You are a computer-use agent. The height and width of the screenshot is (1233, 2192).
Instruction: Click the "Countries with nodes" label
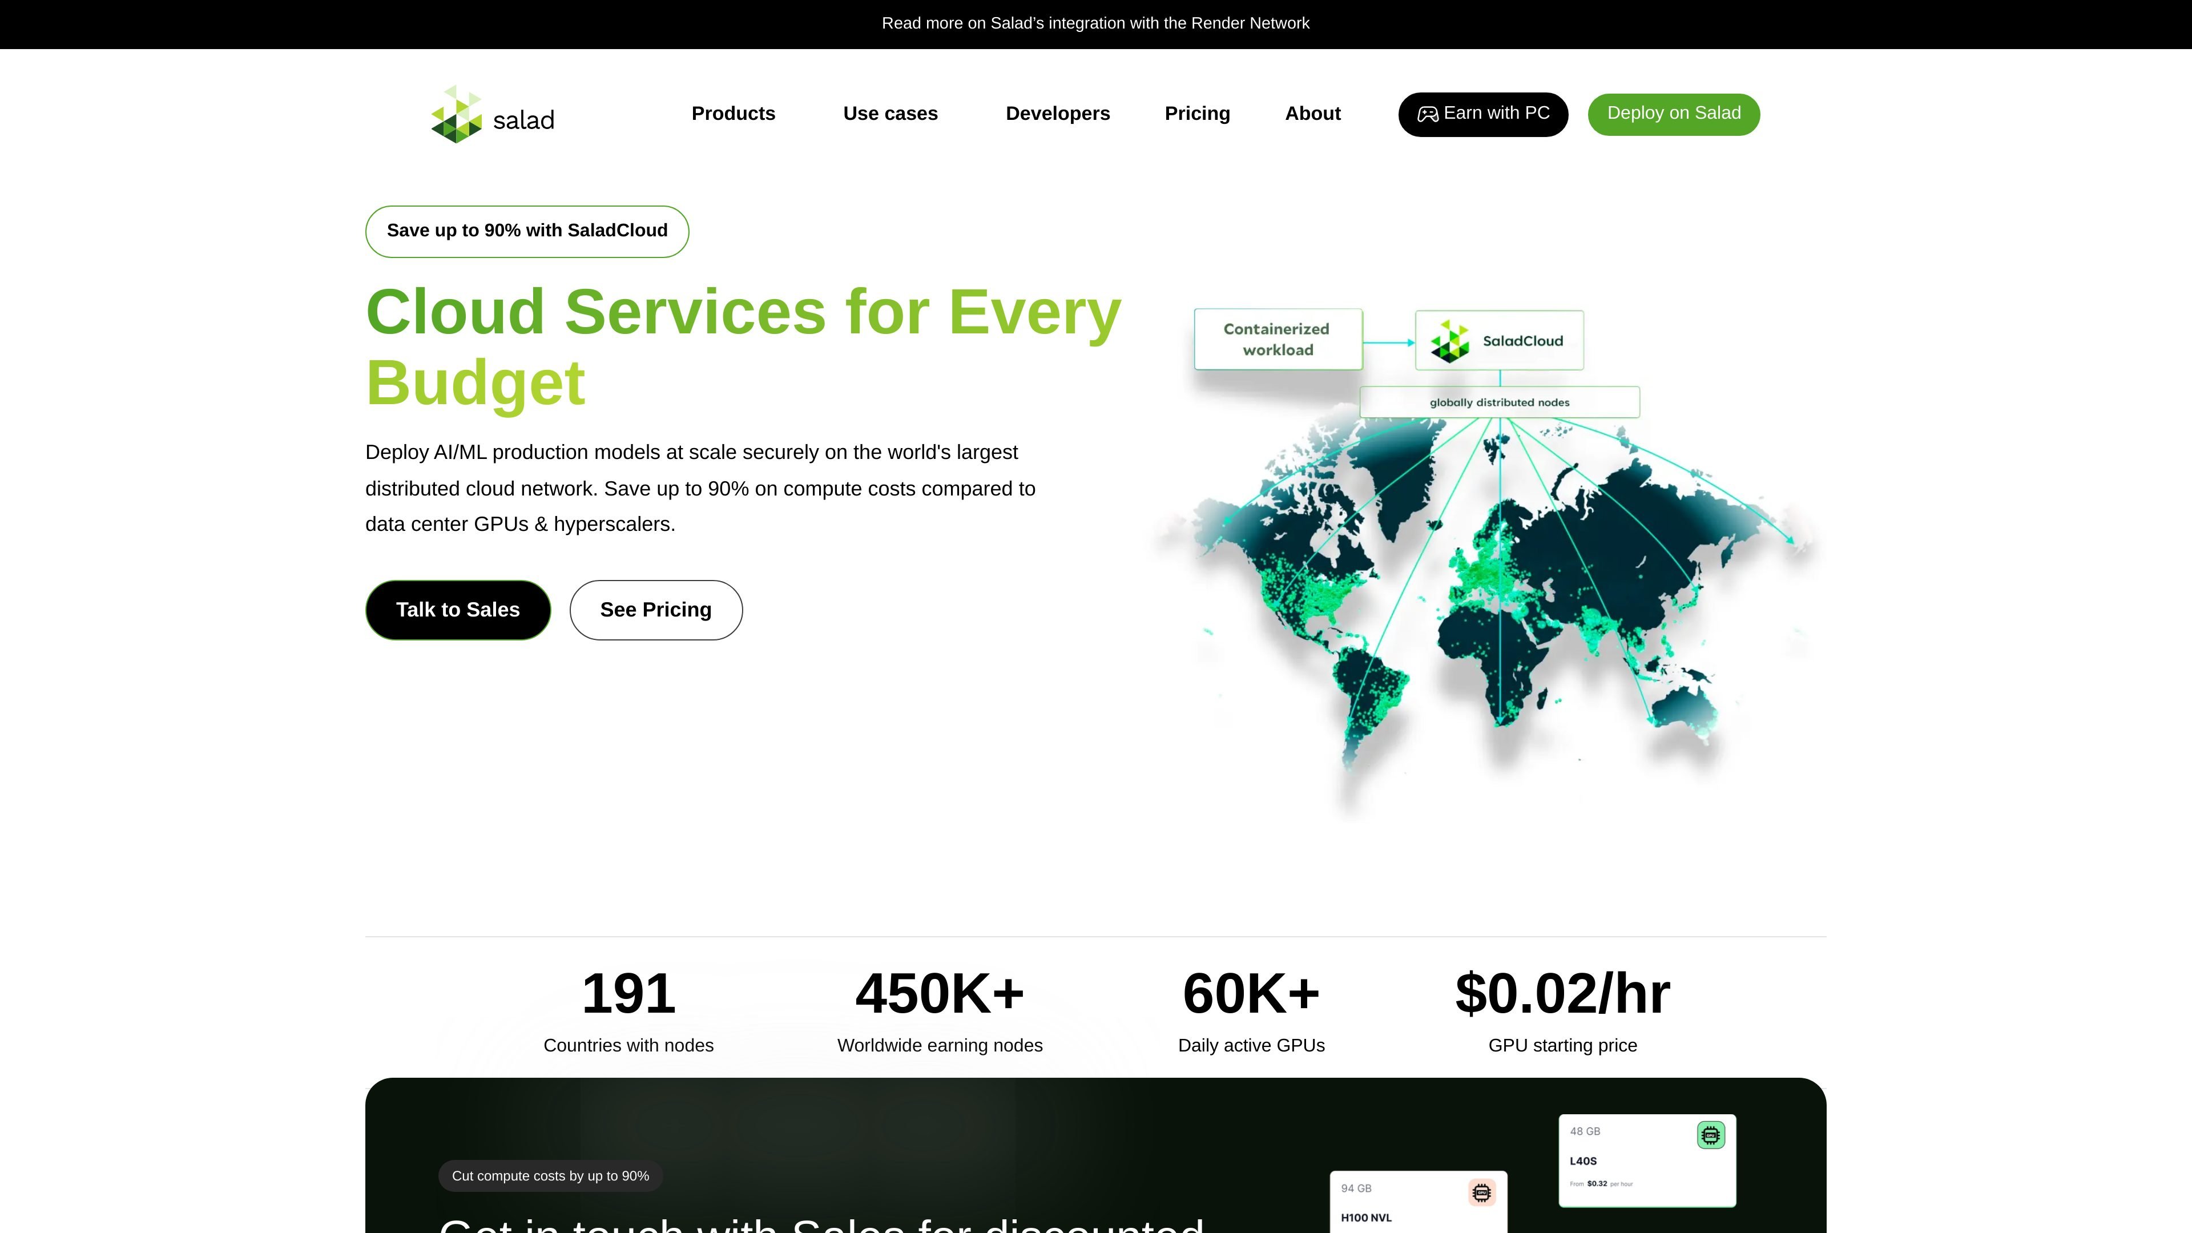point(629,1046)
